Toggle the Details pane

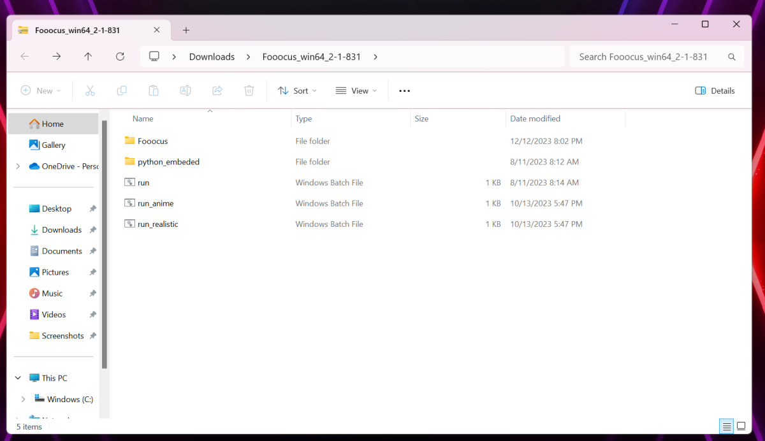[x=715, y=90]
